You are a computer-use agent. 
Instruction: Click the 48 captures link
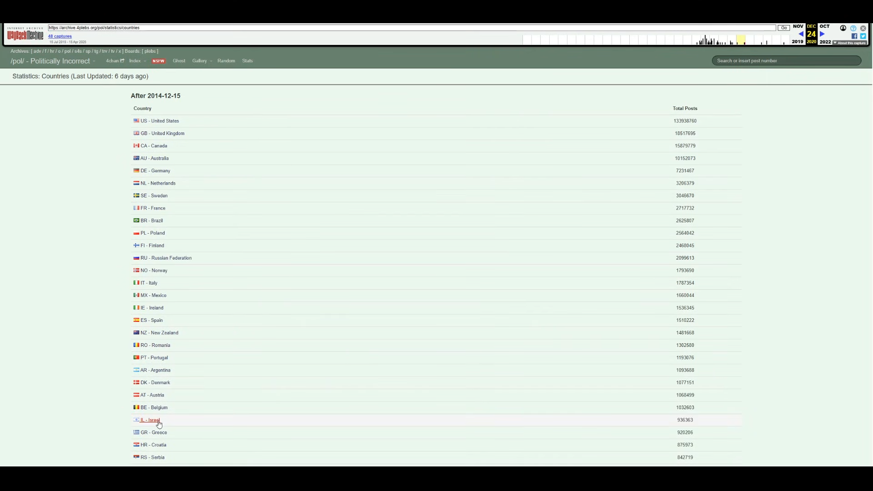point(60,36)
